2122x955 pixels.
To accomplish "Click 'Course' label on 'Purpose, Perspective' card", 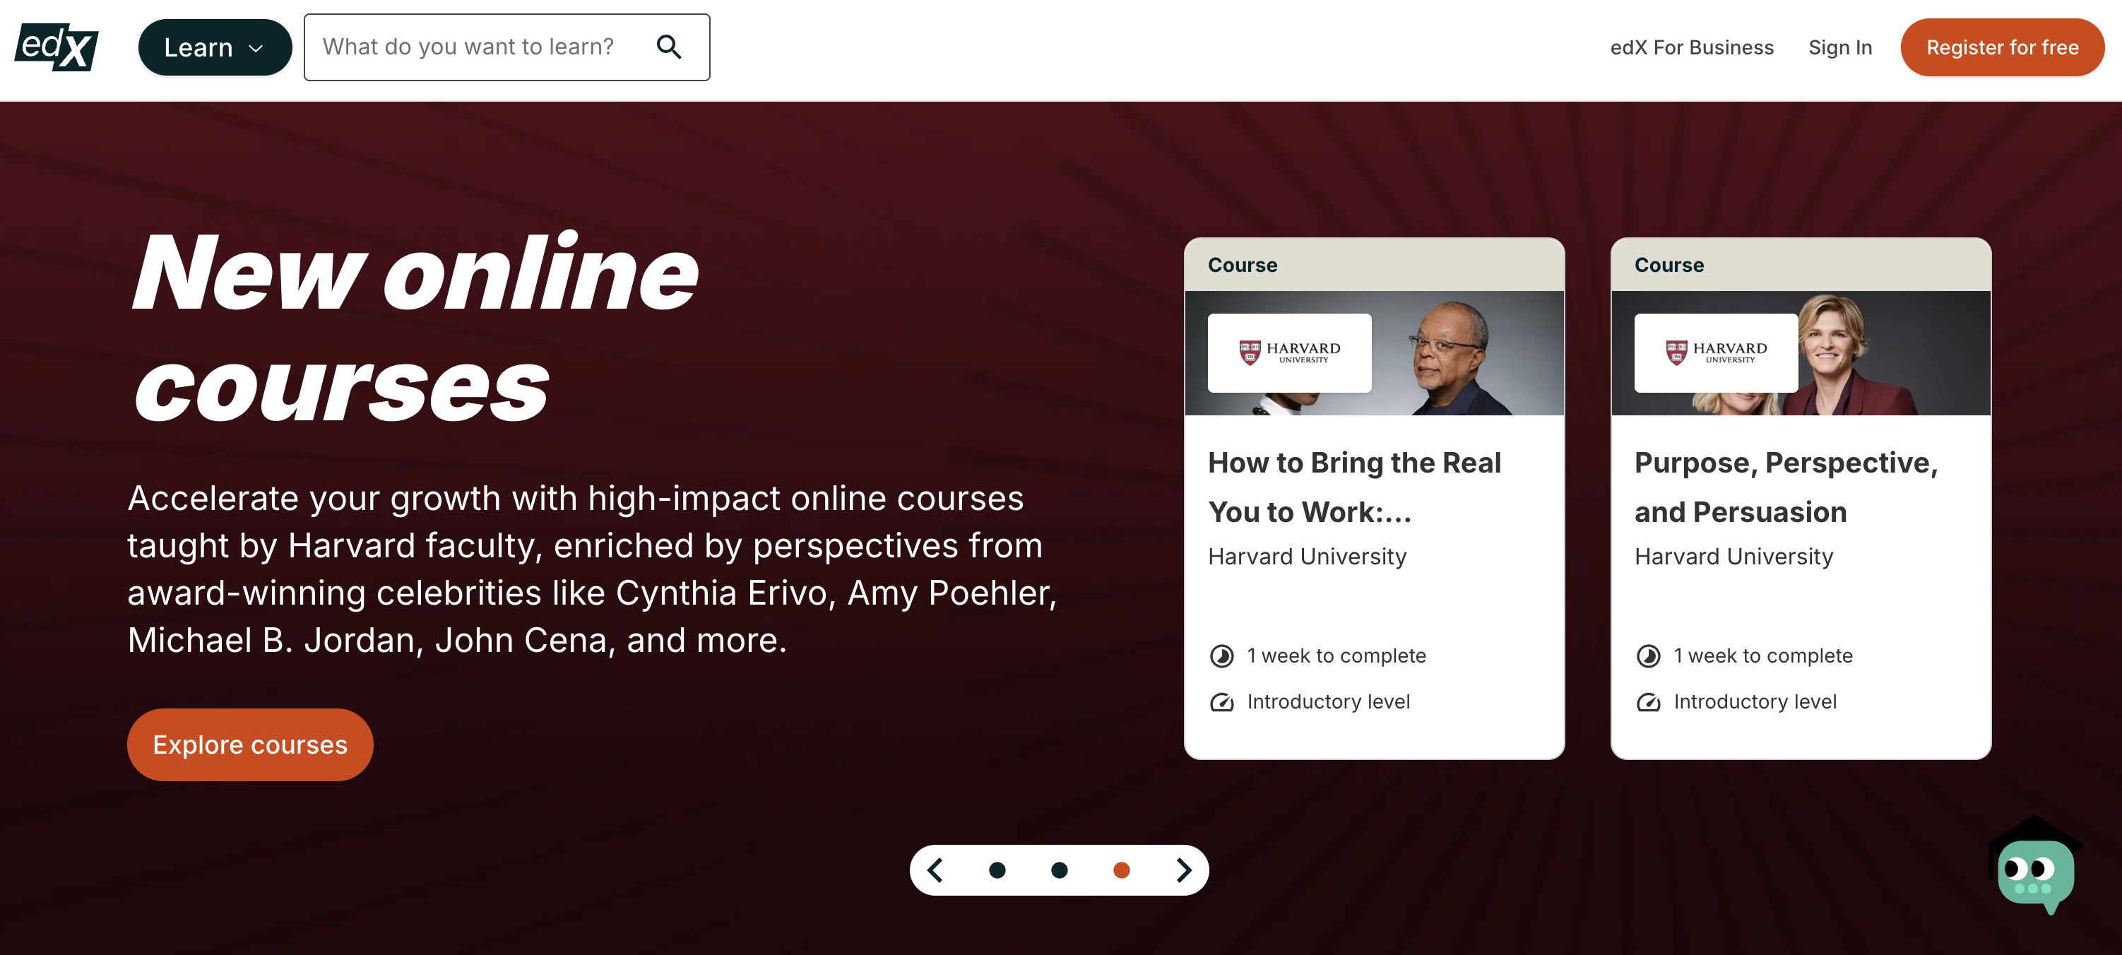I will 1669,266.
